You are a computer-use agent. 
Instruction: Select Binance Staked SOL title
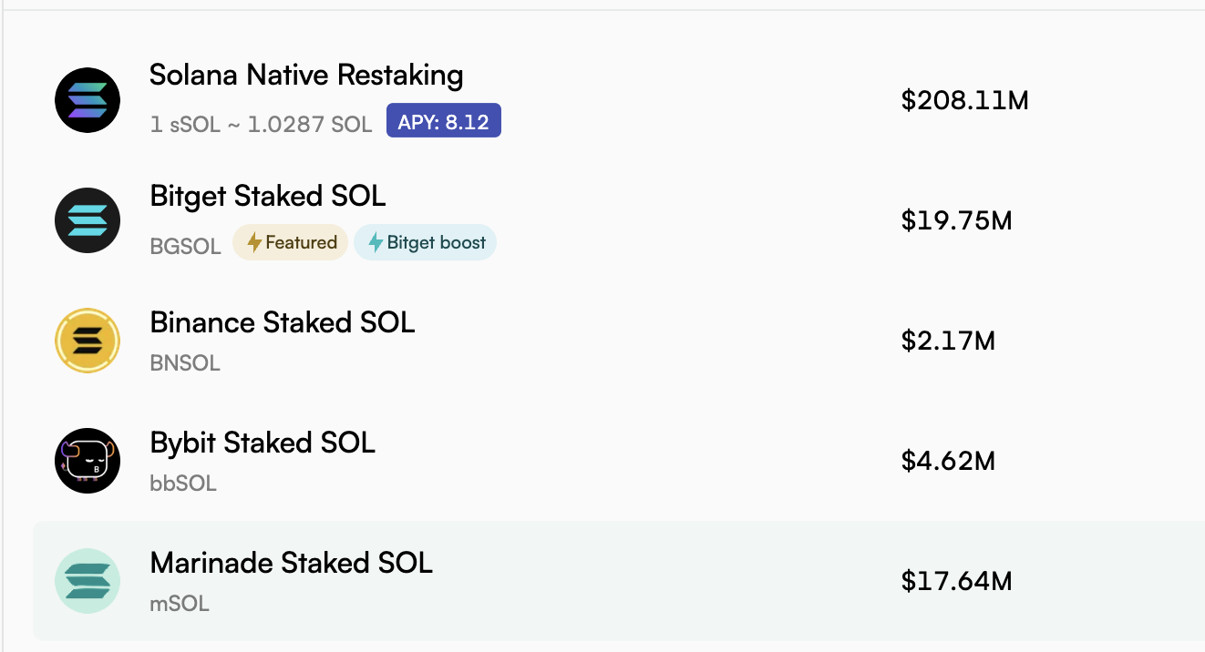coord(283,322)
